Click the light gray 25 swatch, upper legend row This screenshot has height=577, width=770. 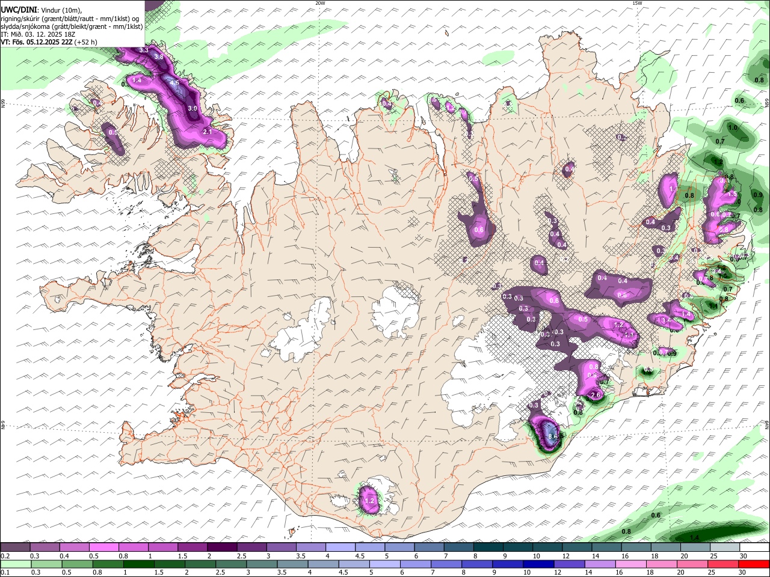725,547
